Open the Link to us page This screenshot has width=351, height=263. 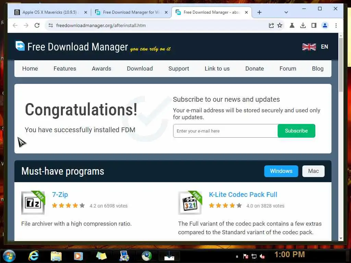[x=217, y=68]
